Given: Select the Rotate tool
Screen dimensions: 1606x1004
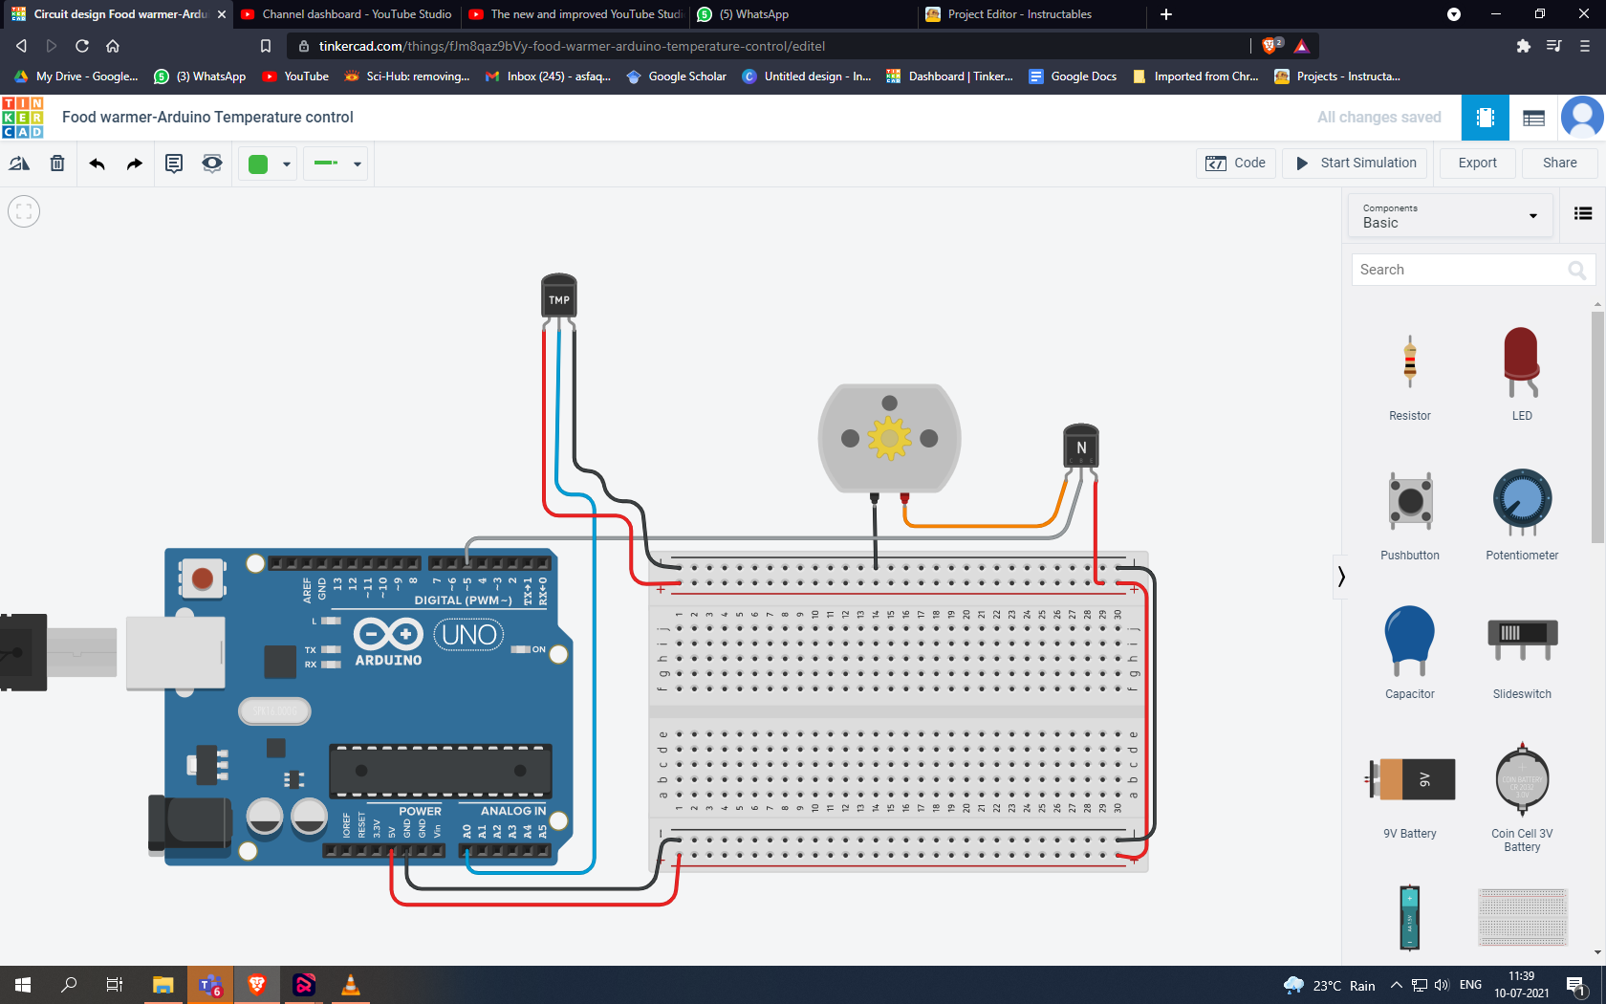Looking at the screenshot, I should point(19,163).
